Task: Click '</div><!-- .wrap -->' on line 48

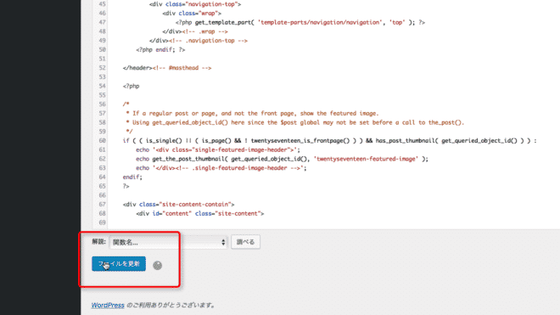Action: click(195, 31)
